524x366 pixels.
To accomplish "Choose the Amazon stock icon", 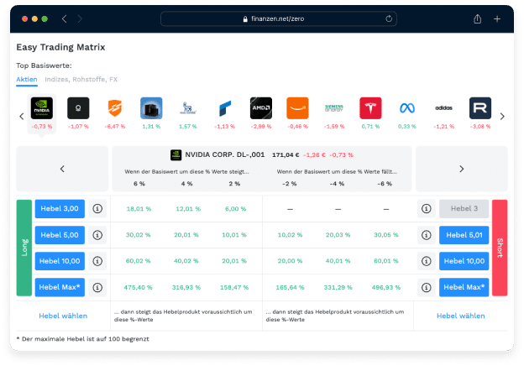I will (297, 108).
